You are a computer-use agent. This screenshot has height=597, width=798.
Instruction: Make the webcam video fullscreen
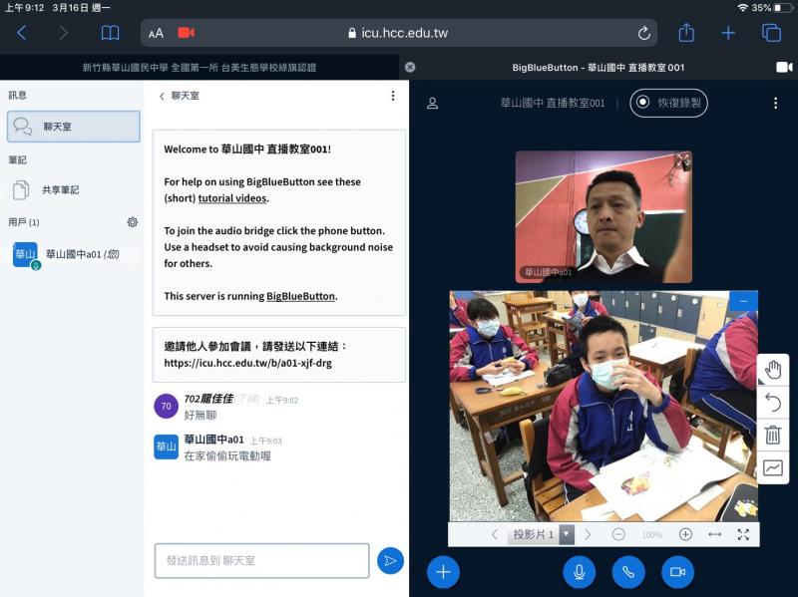point(682,159)
